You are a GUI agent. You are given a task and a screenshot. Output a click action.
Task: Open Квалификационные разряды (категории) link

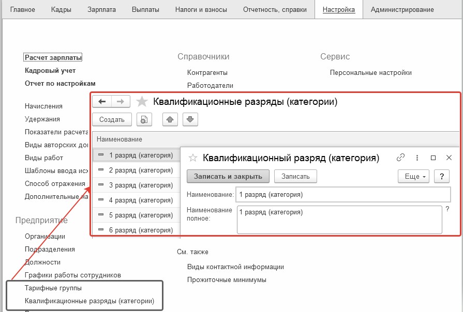click(89, 301)
